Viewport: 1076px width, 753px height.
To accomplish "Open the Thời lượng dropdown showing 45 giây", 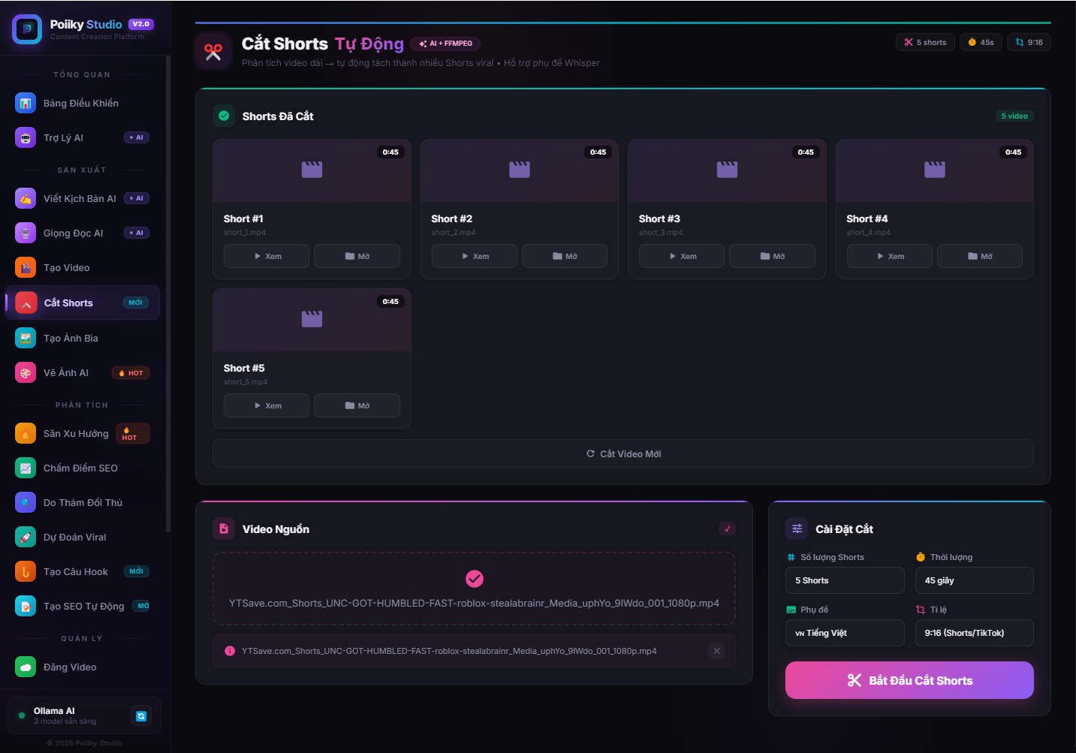I will click(974, 580).
